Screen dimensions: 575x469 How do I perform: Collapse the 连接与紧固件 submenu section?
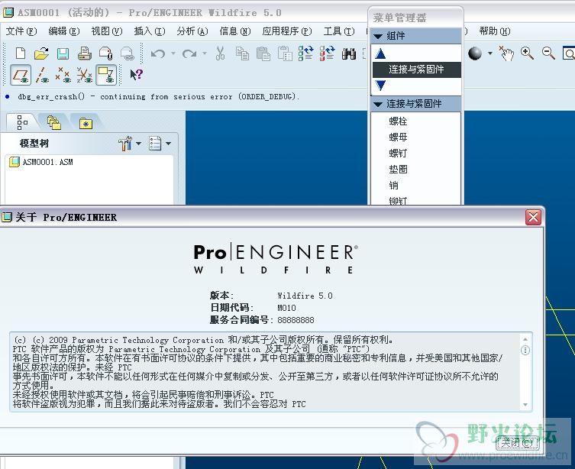click(378, 104)
